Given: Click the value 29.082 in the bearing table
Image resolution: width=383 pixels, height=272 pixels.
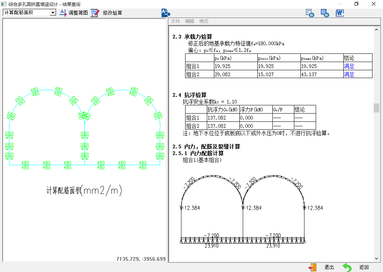Looking at the screenshot, I should tap(223, 74).
